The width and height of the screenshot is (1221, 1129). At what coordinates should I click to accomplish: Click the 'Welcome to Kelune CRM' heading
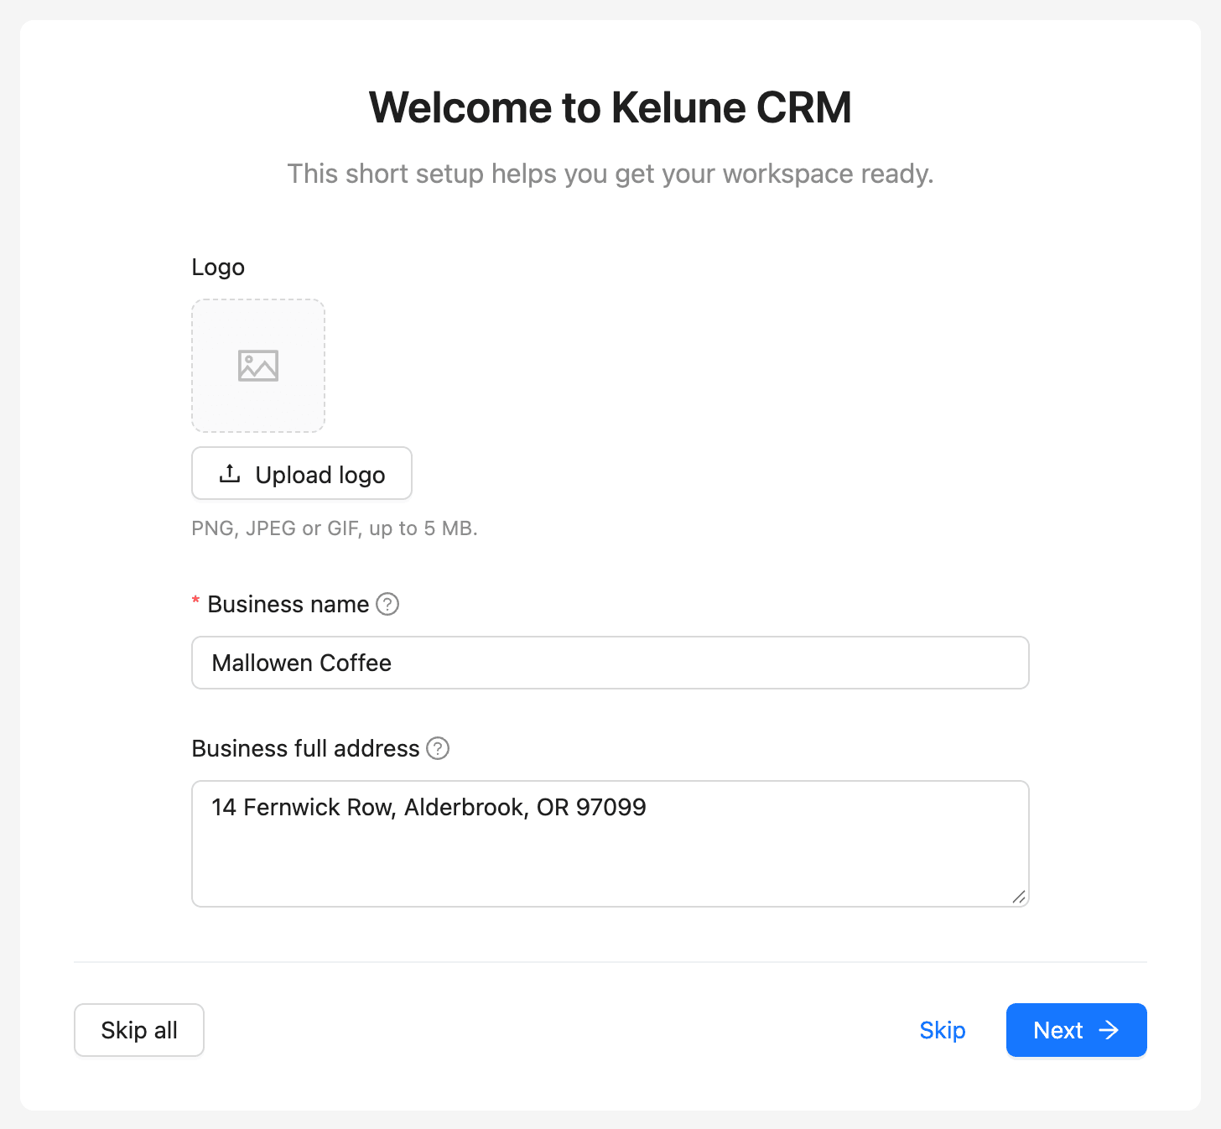click(x=610, y=107)
